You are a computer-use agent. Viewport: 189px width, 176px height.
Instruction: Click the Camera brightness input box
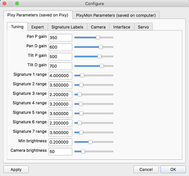click(x=60, y=151)
